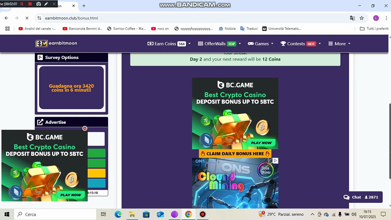Open the AdChoices icon on Cloud Mining ad
Image resolution: width=391 pixels, height=220 pixels.
click(x=275, y=161)
